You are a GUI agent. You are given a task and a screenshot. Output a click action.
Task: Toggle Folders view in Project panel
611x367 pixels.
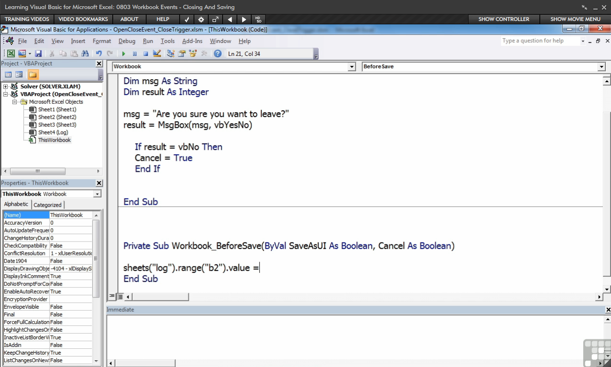pyautogui.click(x=32, y=74)
